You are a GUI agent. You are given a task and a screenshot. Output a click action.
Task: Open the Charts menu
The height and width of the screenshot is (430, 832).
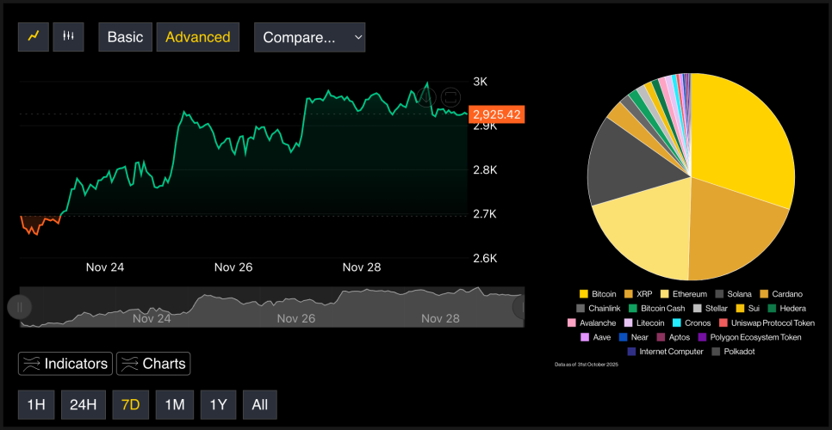click(153, 364)
